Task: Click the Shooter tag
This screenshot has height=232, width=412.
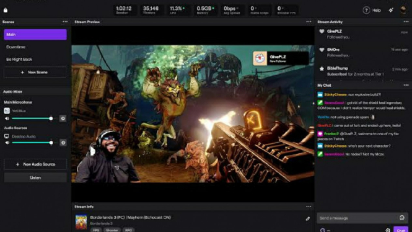Action: [112, 230]
